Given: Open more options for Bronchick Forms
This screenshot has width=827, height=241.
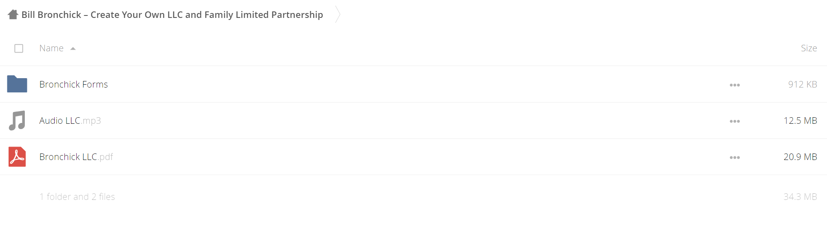Looking at the screenshot, I should pos(735,85).
